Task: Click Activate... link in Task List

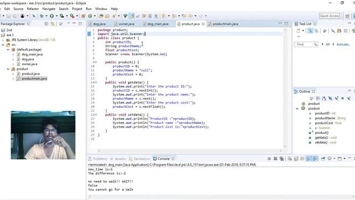Action: click(x=343, y=44)
